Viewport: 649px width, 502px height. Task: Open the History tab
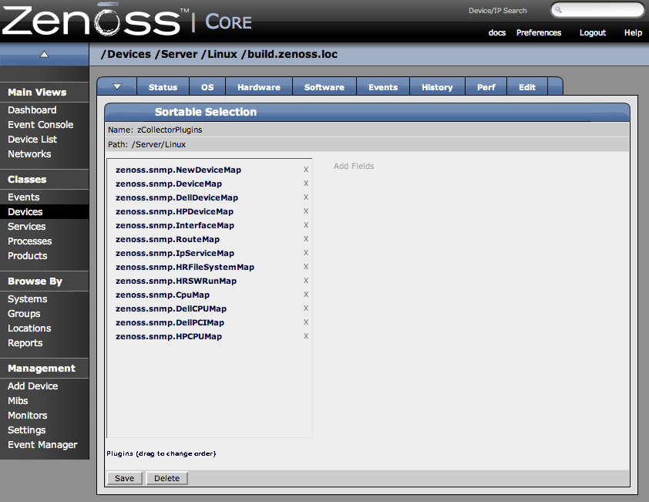(437, 87)
